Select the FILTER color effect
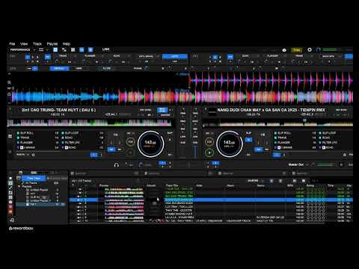The width and height of the screenshot is (359, 269). [107, 68]
